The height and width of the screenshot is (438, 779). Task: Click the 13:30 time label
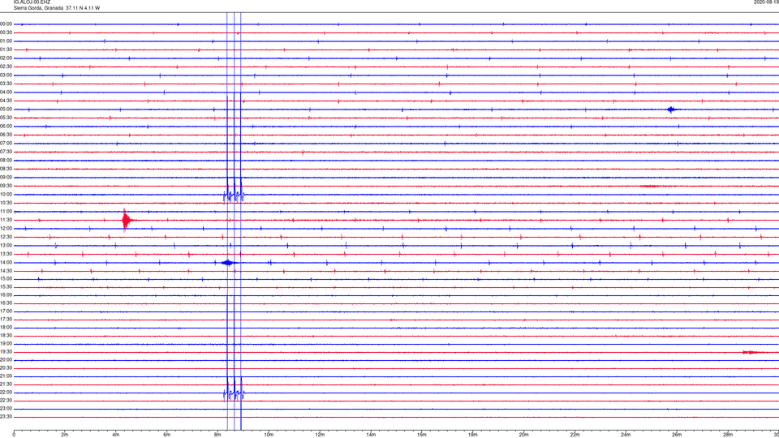[6, 254]
